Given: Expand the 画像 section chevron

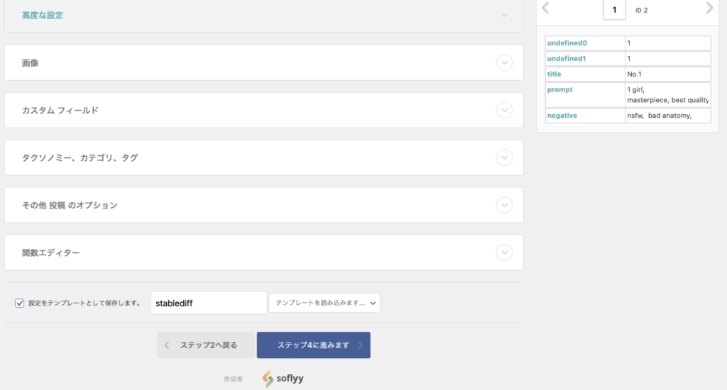Looking at the screenshot, I should 504,63.
